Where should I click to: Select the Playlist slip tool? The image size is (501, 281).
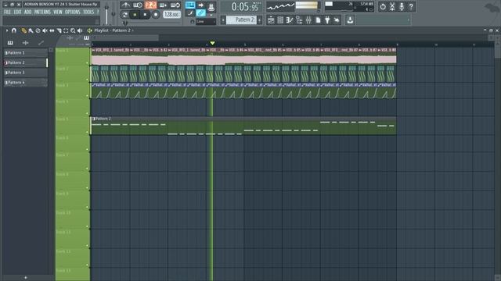click(52, 30)
